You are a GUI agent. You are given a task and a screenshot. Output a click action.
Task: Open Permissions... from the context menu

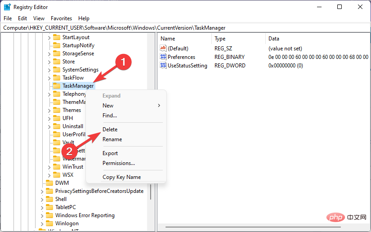point(126,163)
